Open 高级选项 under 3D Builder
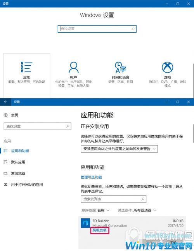The height and width of the screenshot is (251, 194). (x=99, y=230)
